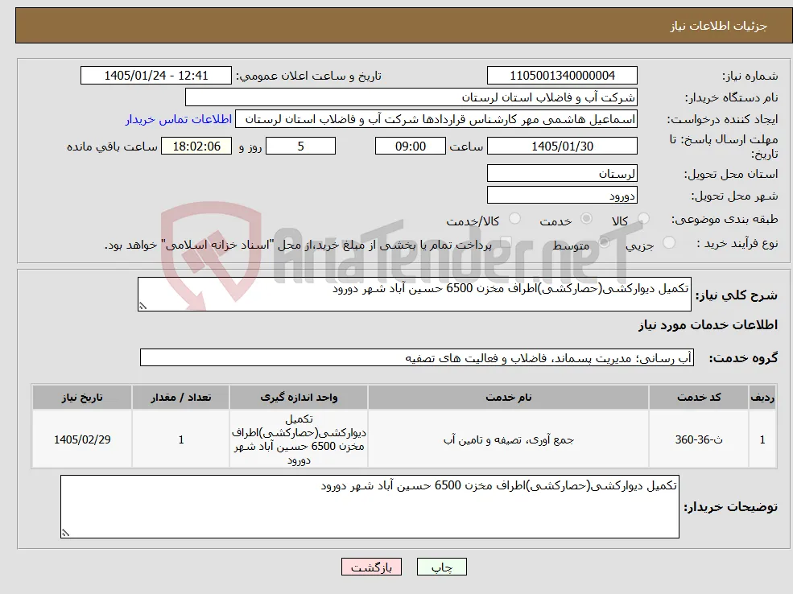Click the delivery province field لرستان
This screenshot has width=793, height=594.
(562, 173)
